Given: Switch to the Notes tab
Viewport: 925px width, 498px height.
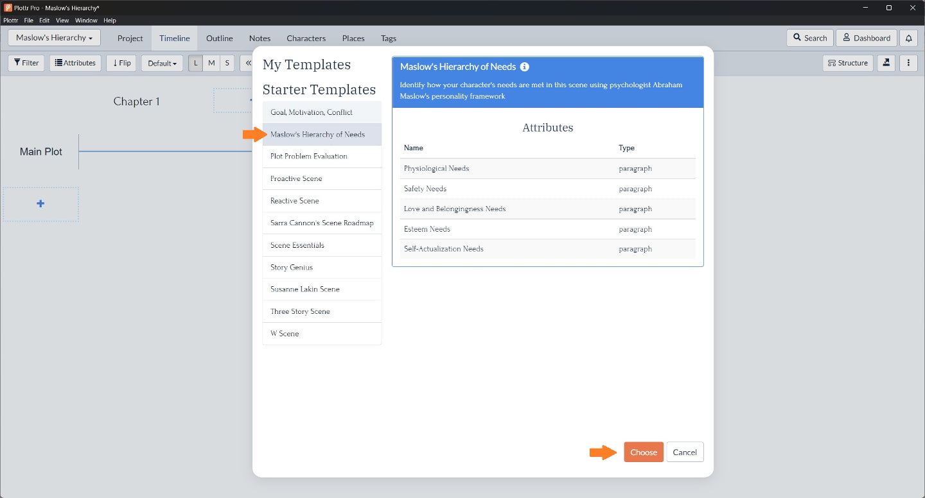Looking at the screenshot, I should 260,38.
